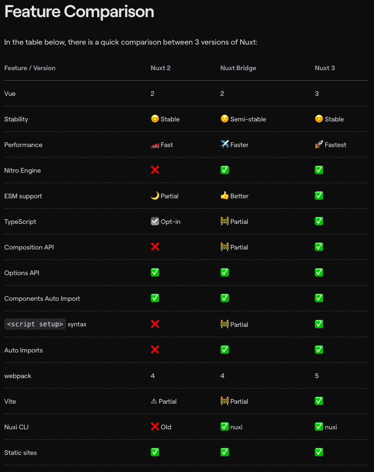
Task: Click the green check beside nuxi under Nuxt Bridge
Action: click(225, 426)
